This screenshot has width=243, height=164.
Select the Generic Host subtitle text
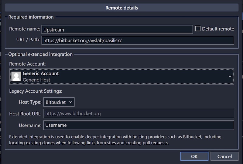tap(36, 80)
